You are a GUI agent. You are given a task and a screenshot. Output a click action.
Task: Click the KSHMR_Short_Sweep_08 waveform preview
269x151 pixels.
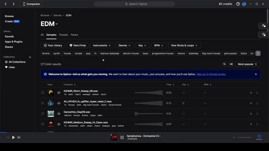(x=148, y=93)
